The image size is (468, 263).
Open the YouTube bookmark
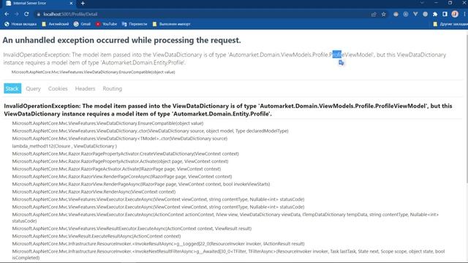point(106,24)
